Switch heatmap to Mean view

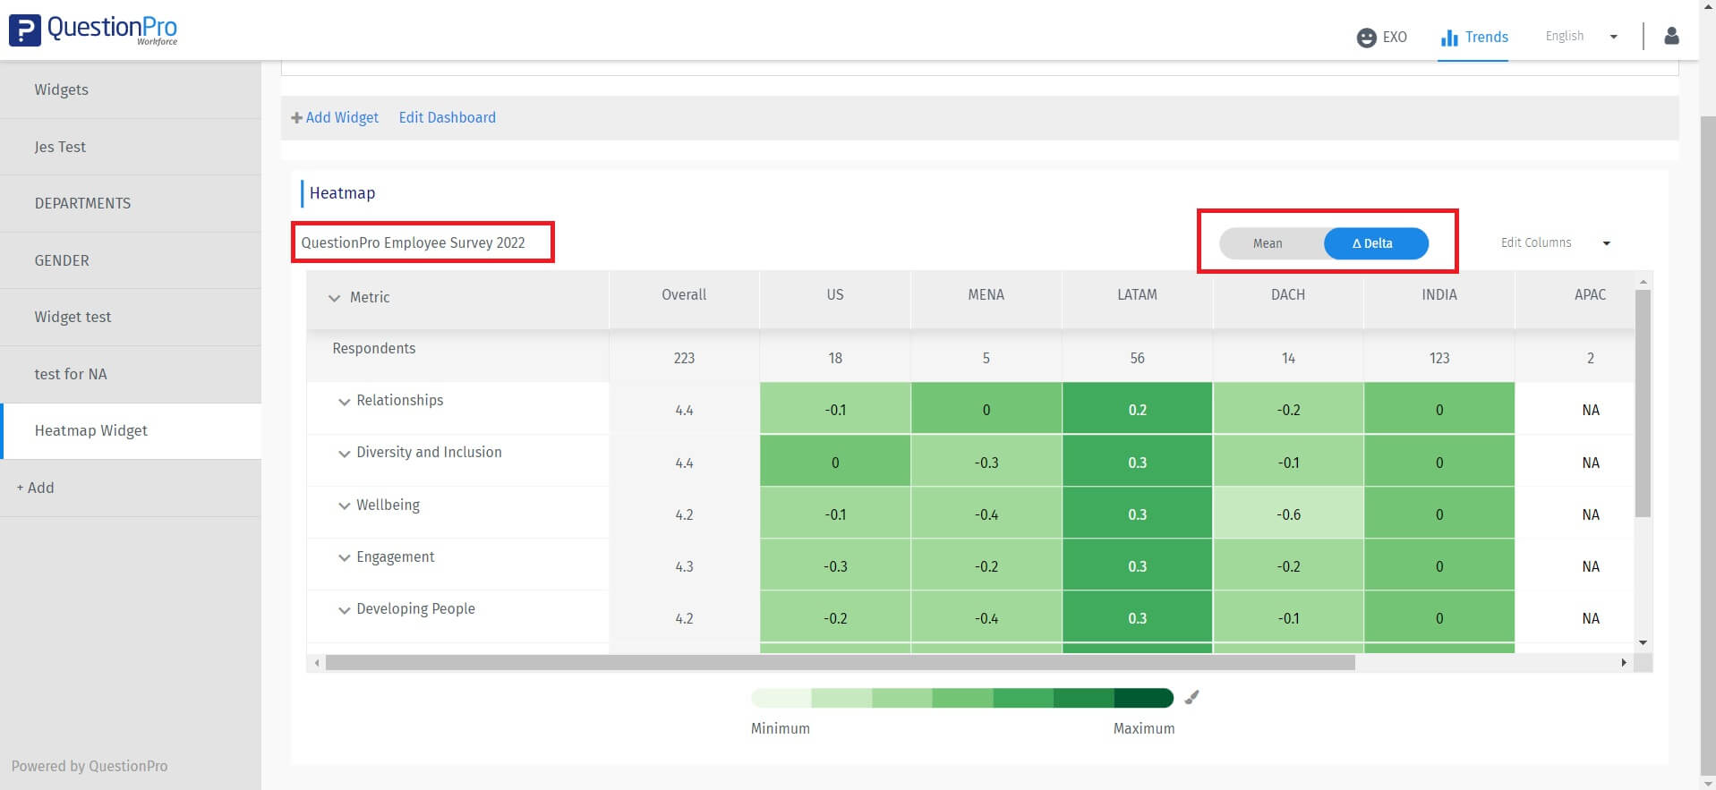point(1268,243)
